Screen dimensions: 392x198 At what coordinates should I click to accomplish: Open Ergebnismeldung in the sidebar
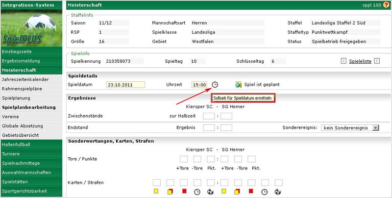(x=21, y=61)
